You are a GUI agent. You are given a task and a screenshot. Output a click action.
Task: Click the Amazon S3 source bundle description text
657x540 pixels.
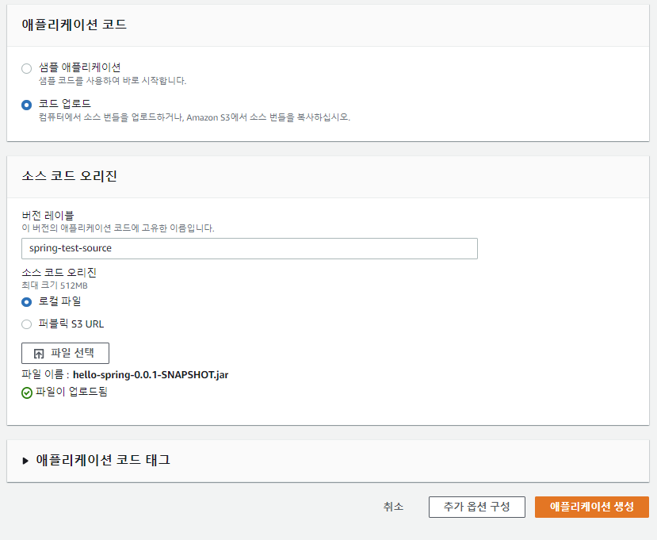(194, 117)
